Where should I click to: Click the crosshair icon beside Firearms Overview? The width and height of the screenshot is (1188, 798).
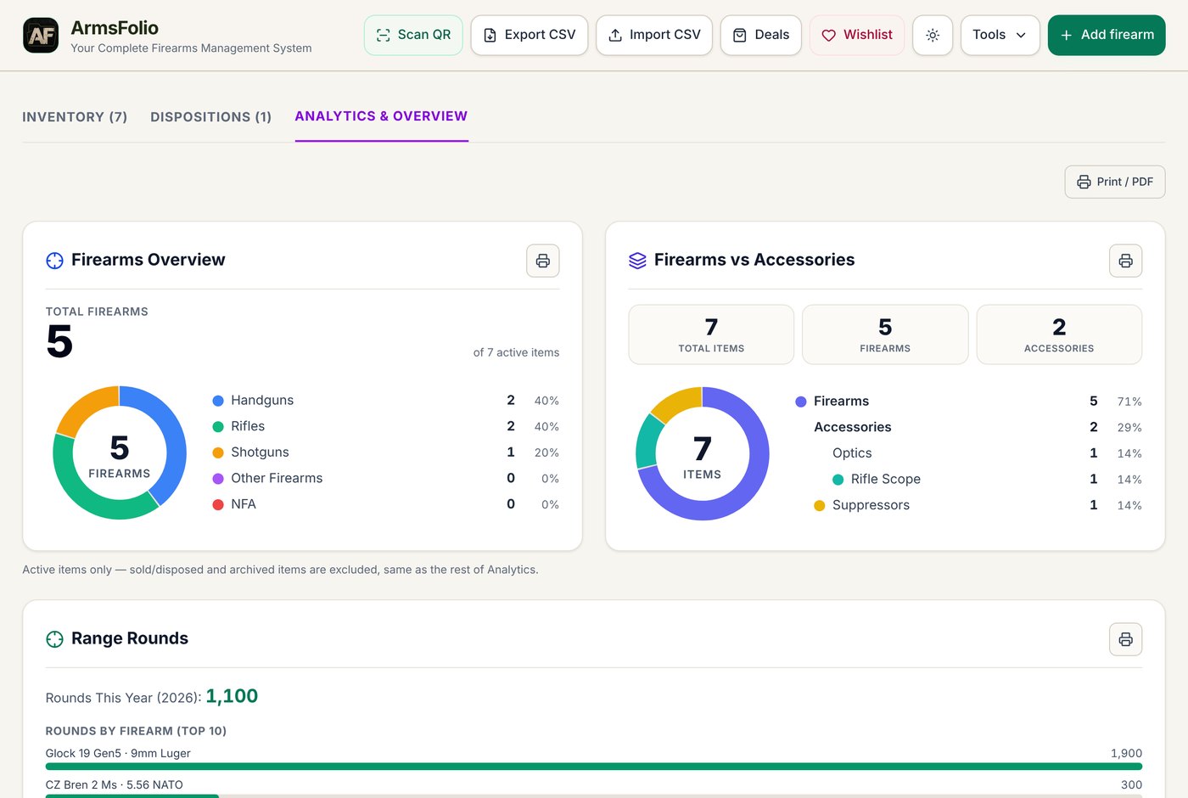point(54,261)
